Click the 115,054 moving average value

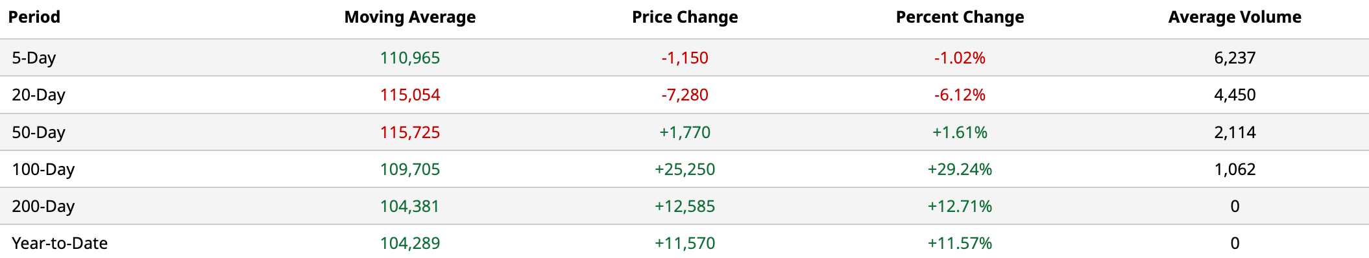tap(410, 95)
